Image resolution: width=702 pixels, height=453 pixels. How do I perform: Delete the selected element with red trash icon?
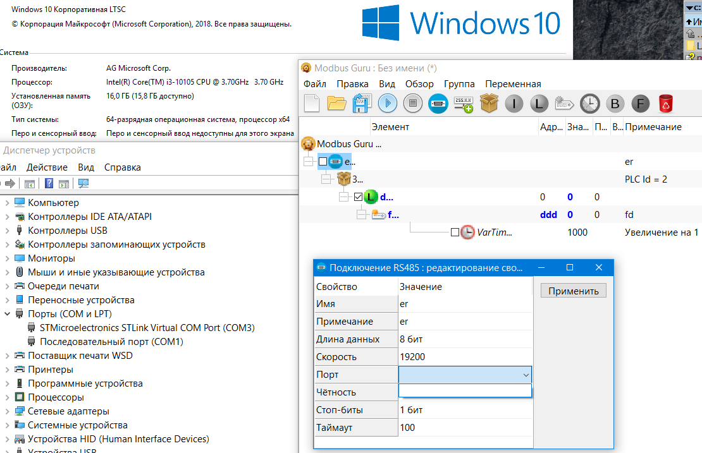pos(666,104)
